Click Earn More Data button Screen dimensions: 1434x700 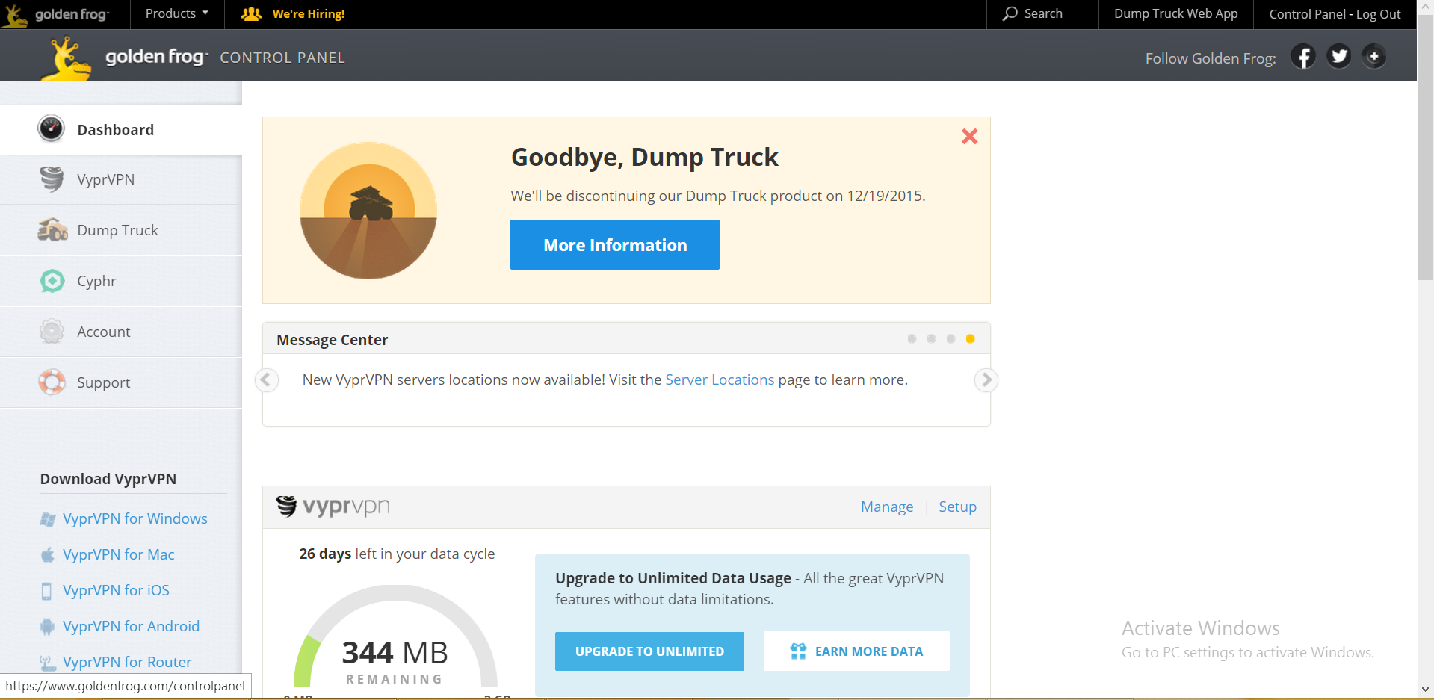pyautogui.click(x=856, y=651)
